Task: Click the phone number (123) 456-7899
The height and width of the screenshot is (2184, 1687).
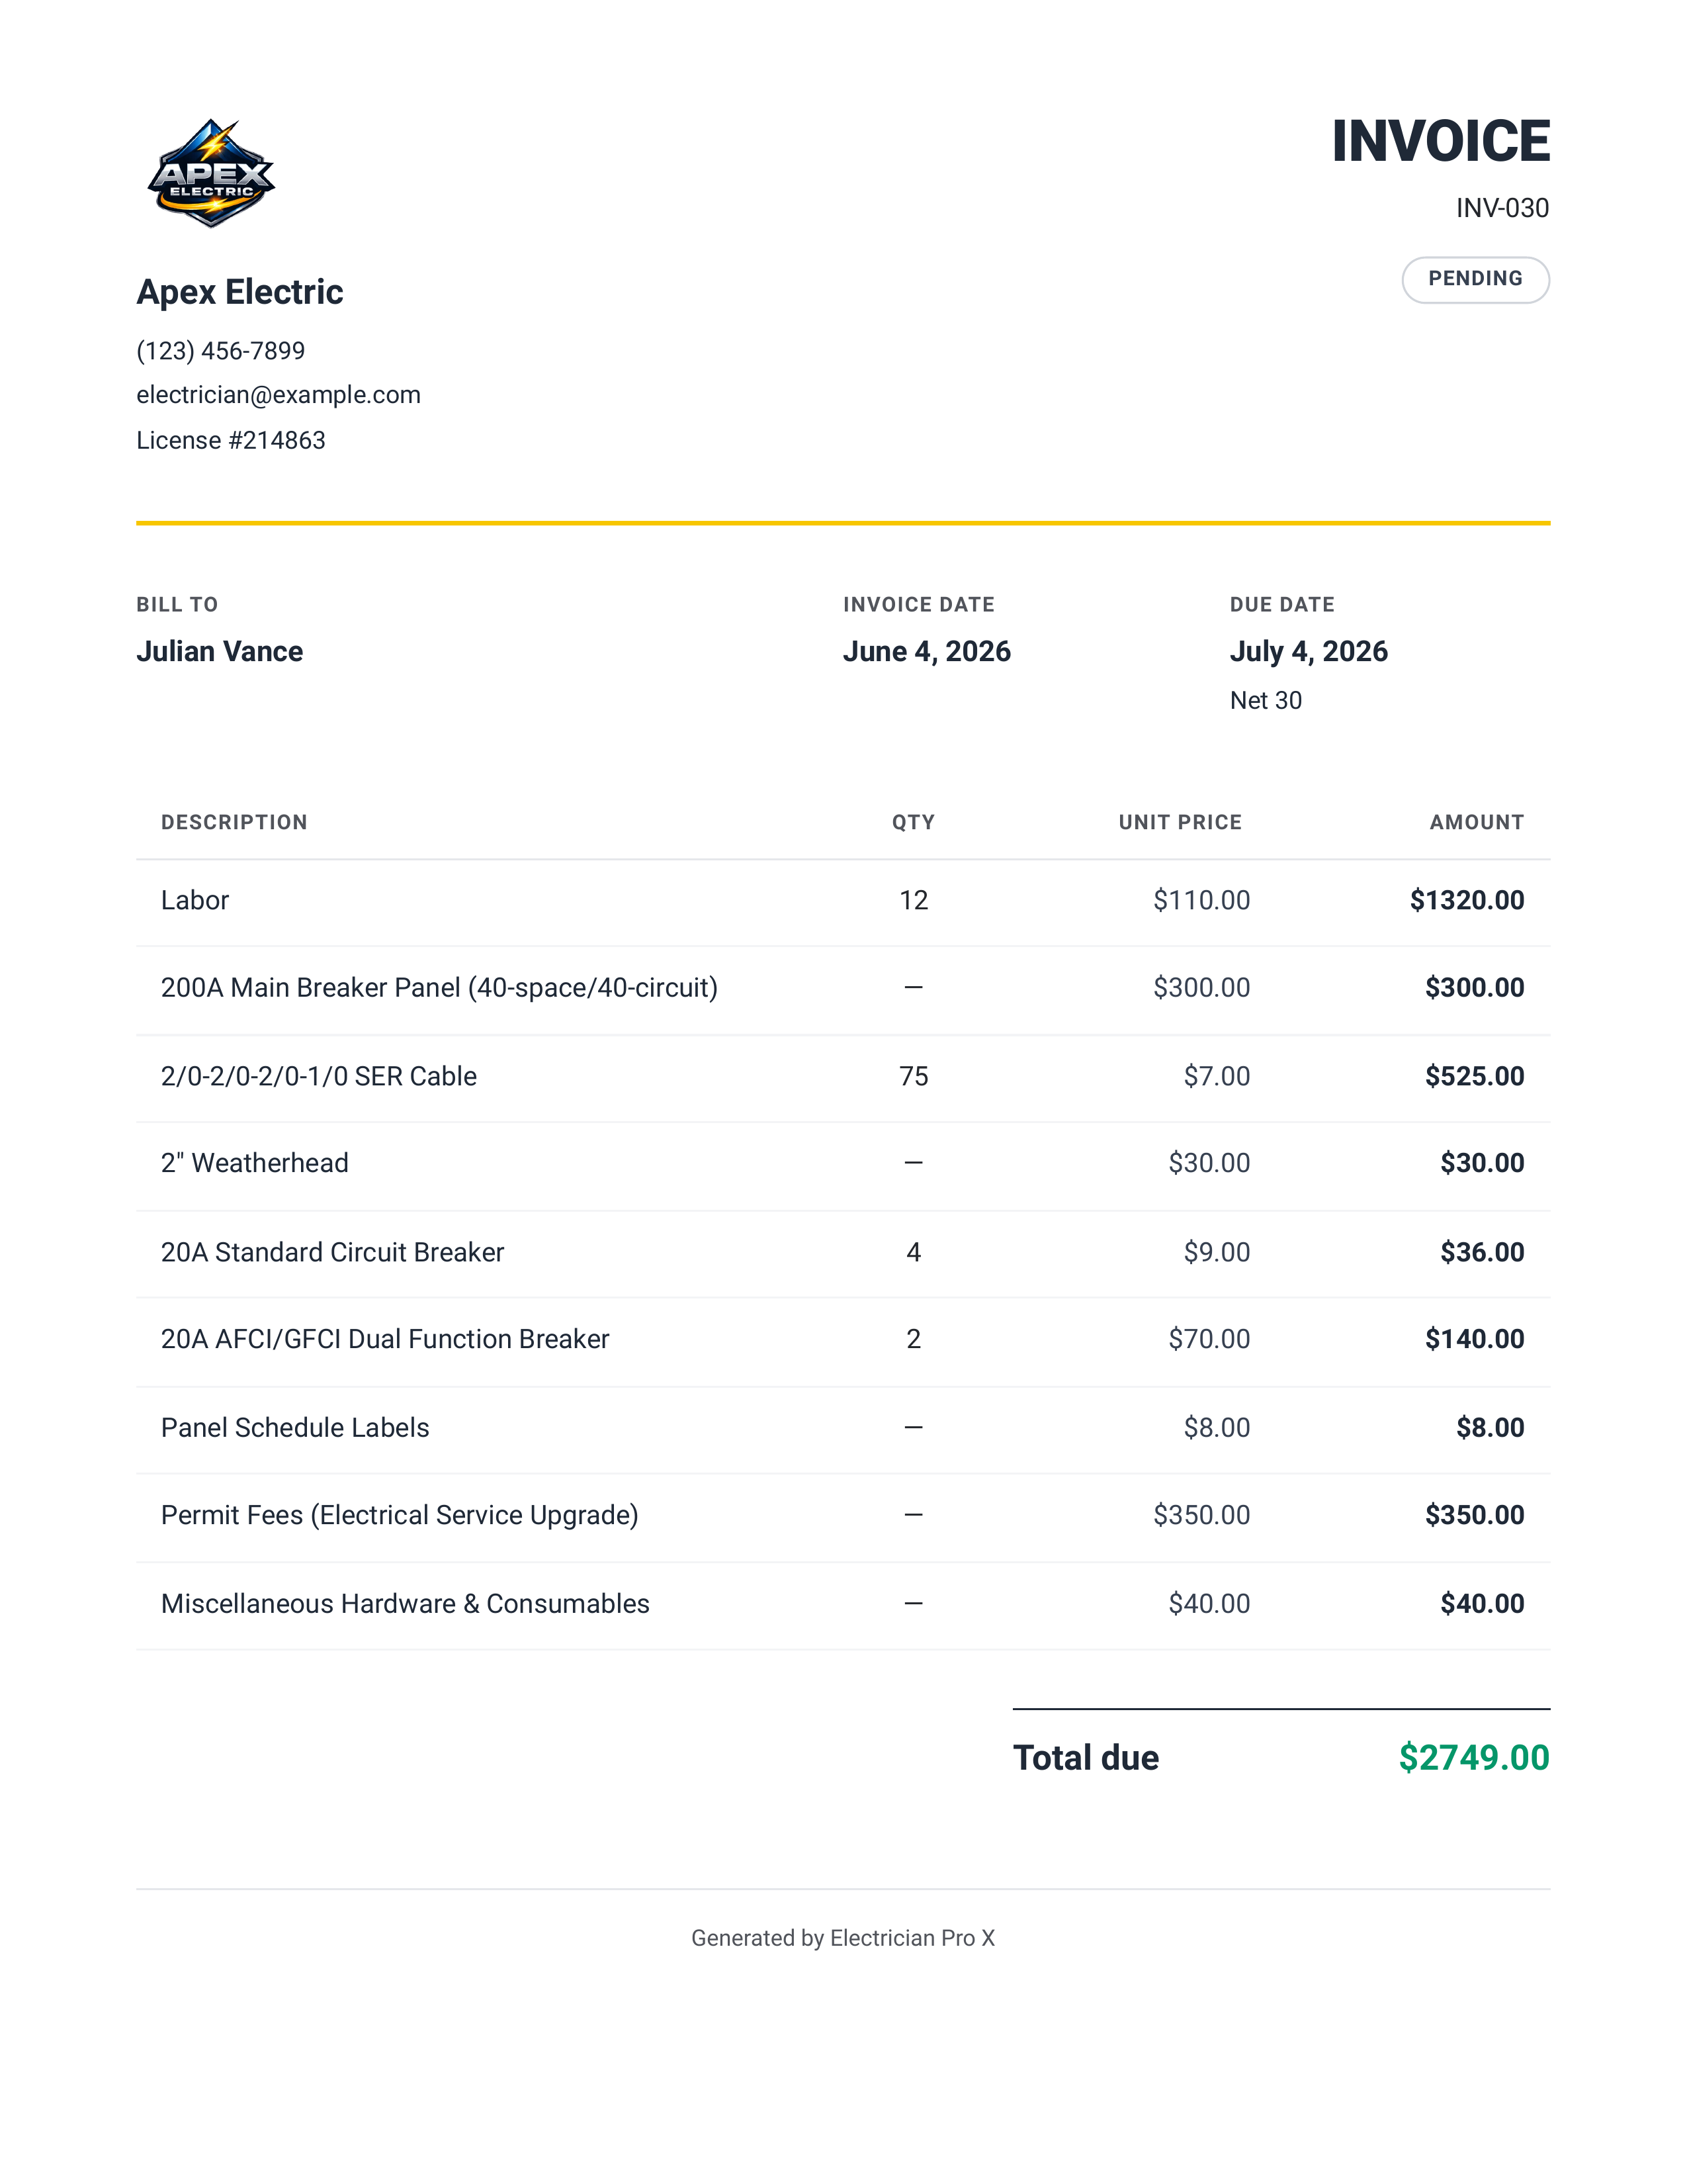Action: [x=221, y=351]
